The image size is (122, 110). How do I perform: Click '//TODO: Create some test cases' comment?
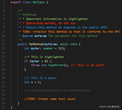click(x=50, y=99)
